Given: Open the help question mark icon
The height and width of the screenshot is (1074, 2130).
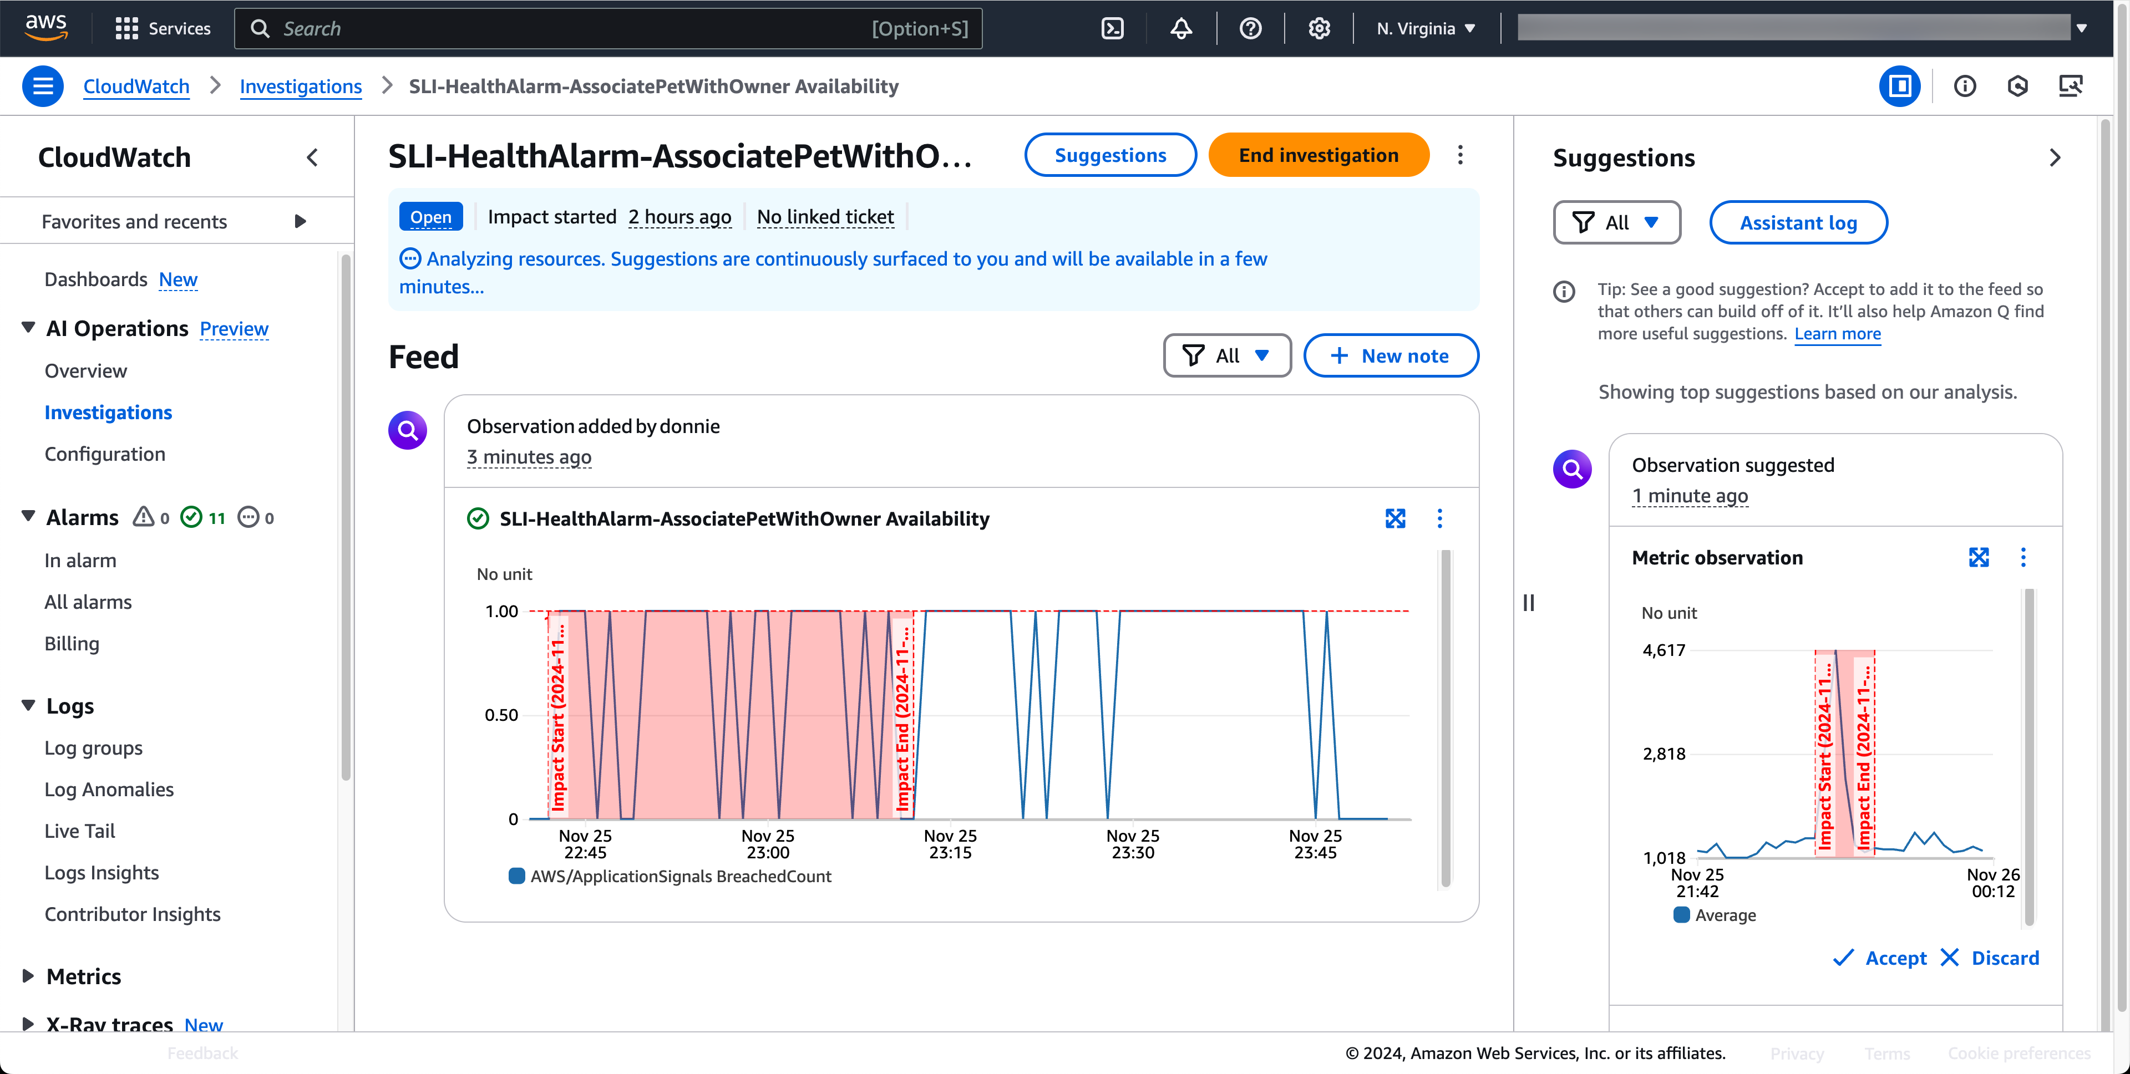Looking at the screenshot, I should [x=1250, y=29].
